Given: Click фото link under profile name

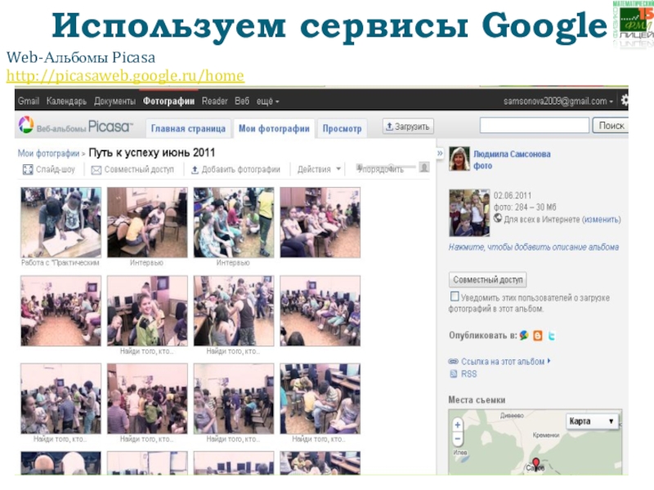Looking at the screenshot, I should pos(482,166).
